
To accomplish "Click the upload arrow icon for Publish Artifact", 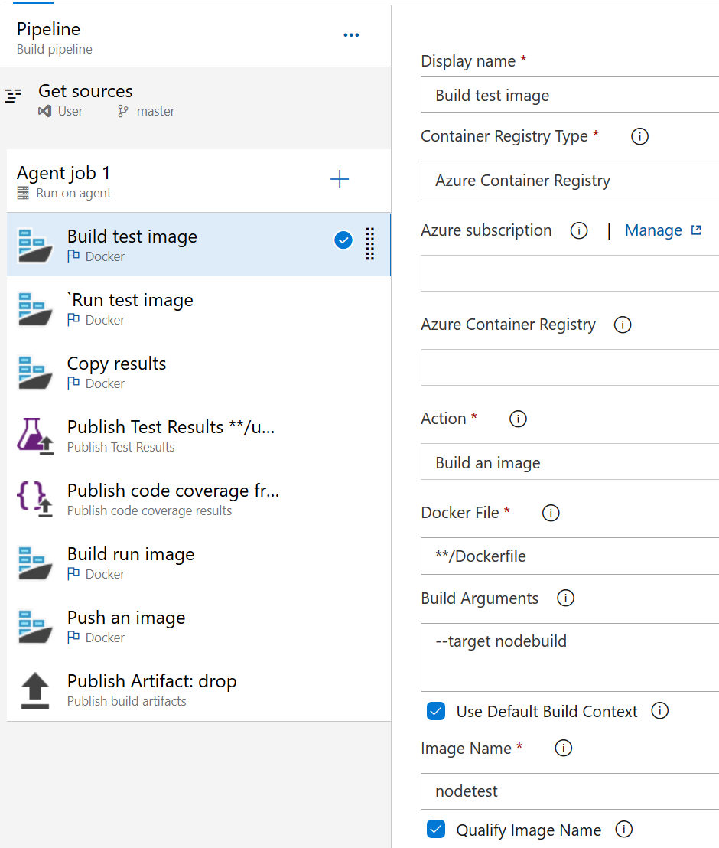I will [x=35, y=690].
